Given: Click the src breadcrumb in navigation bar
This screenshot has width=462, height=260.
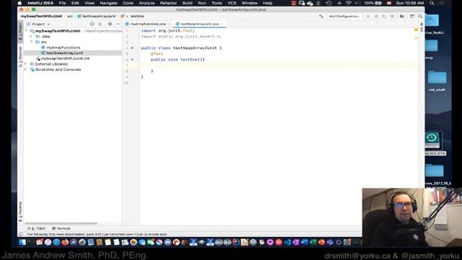Looking at the screenshot, I should (70, 16).
